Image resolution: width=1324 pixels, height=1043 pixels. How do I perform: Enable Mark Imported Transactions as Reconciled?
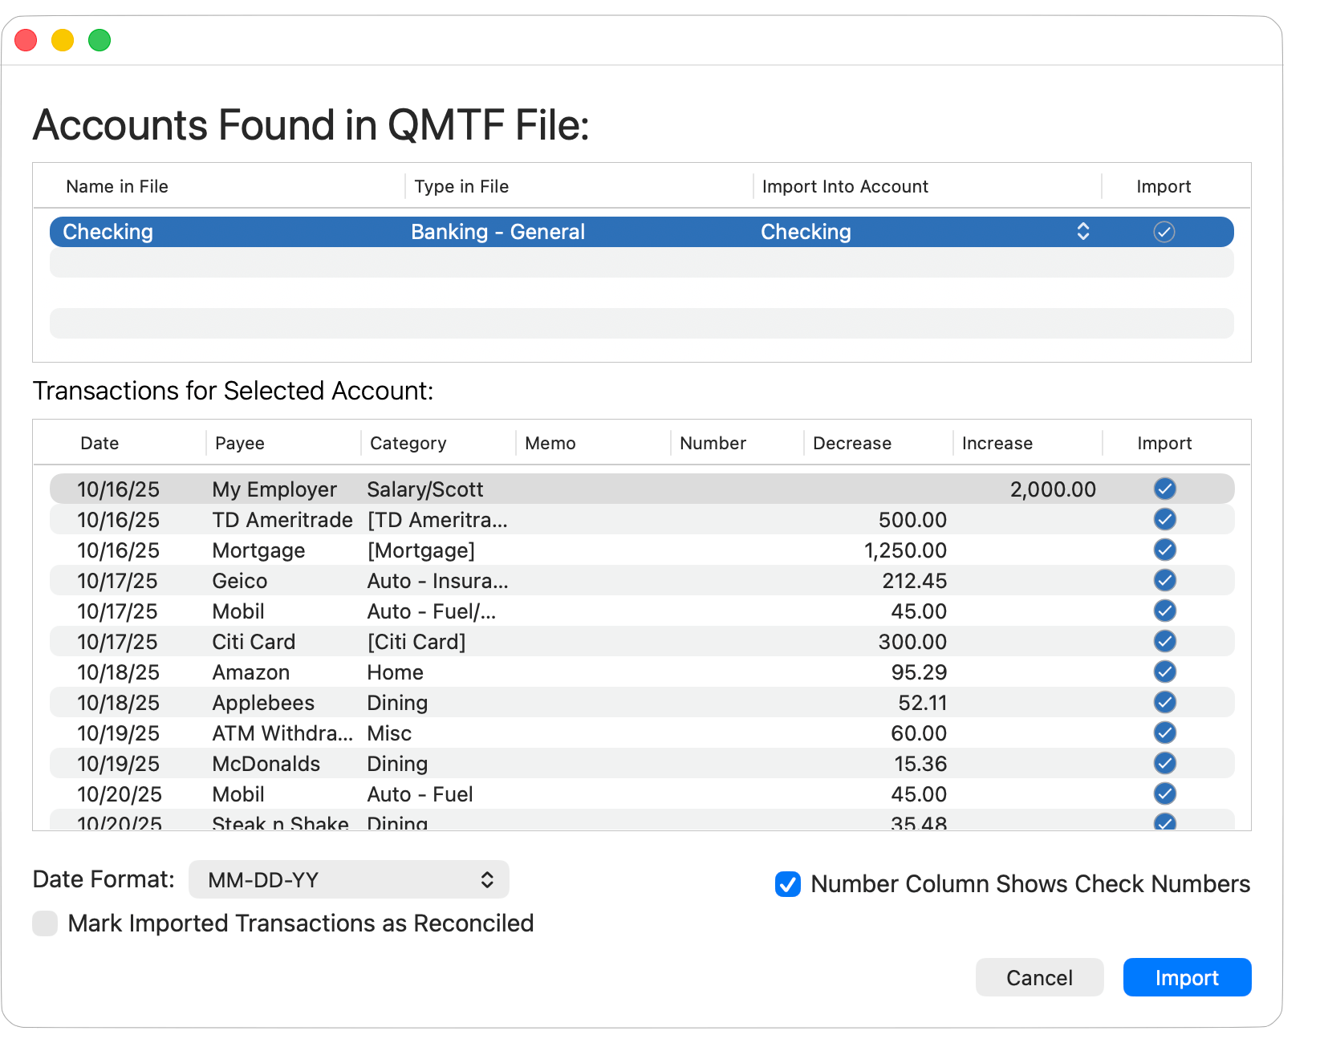click(x=45, y=923)
